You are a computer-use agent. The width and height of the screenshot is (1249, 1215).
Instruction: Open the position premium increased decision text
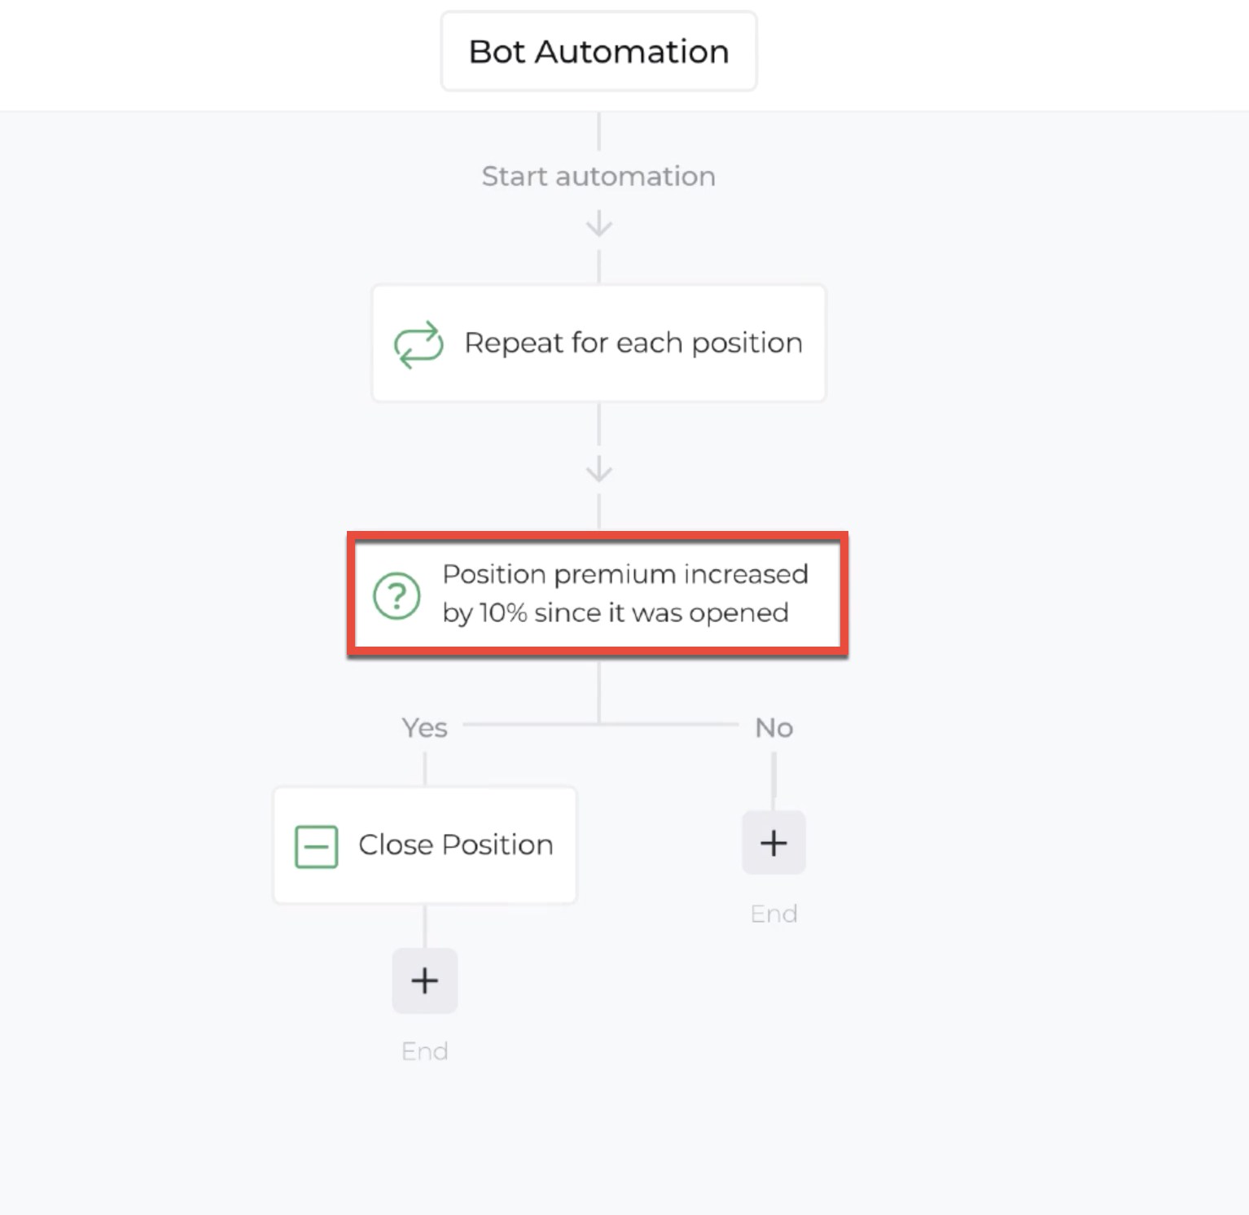click(625, 594)
